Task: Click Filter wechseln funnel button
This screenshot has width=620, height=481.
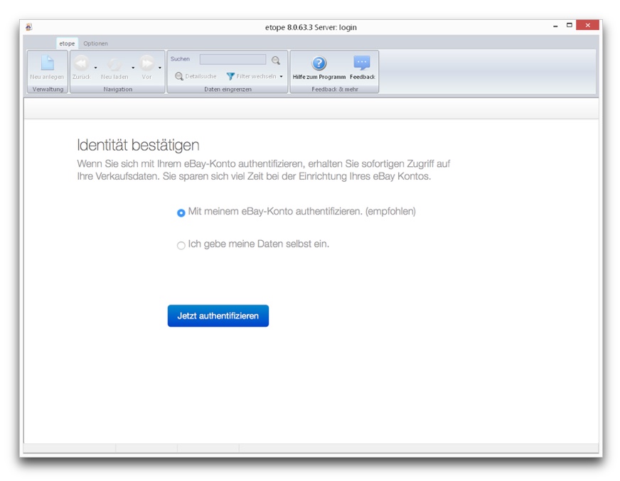Action: pyautogui.click(x=251, y=76)
